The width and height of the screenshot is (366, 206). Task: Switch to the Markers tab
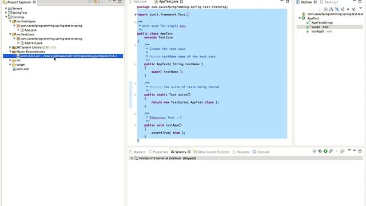(137, 152)
